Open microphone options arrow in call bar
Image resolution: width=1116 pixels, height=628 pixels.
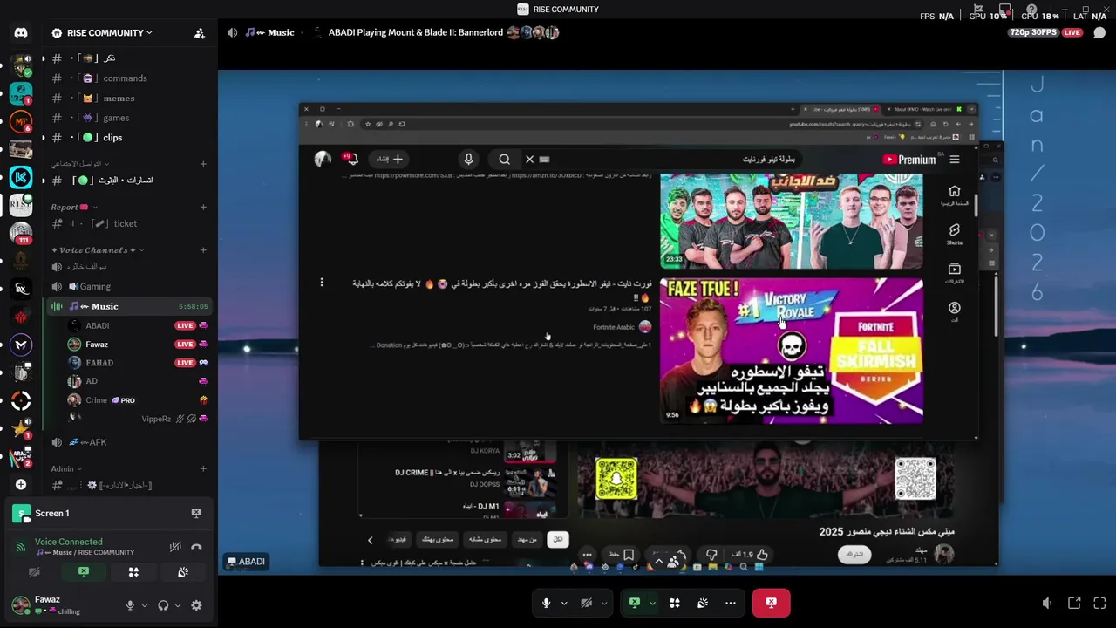click(564, 603)
